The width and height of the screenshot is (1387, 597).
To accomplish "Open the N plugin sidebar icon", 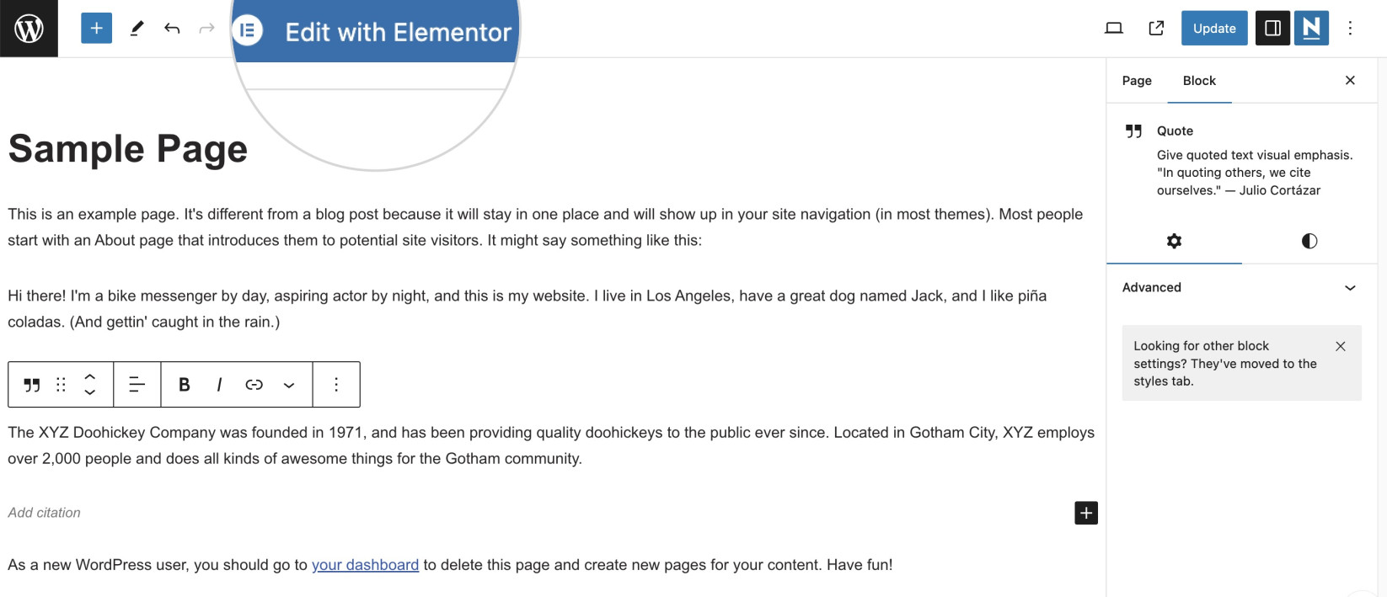I will pyautogui.click(x=1311, y=29).
